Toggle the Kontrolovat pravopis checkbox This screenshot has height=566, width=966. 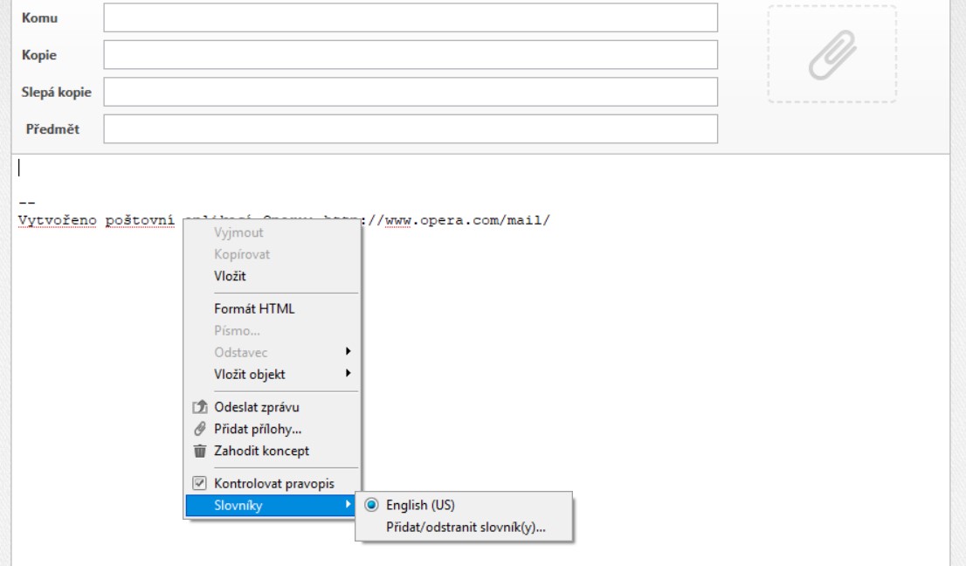tap(199, 483)
